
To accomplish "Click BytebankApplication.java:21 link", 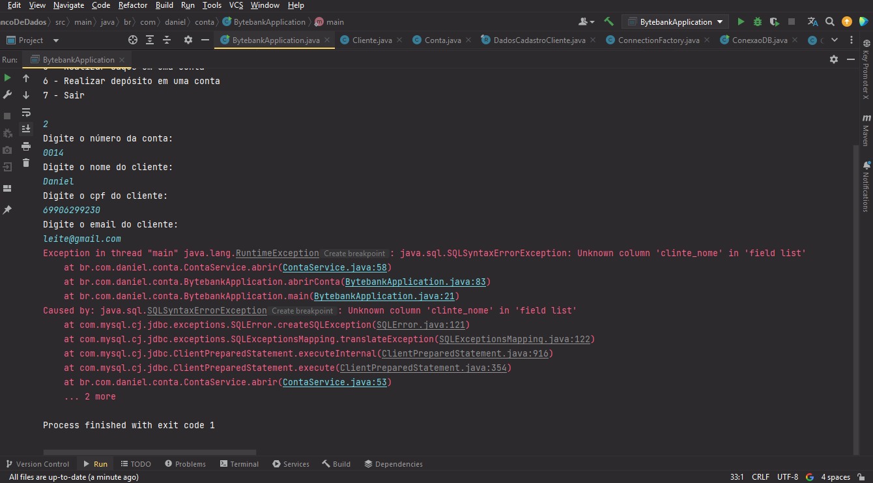I will (384, 296).
